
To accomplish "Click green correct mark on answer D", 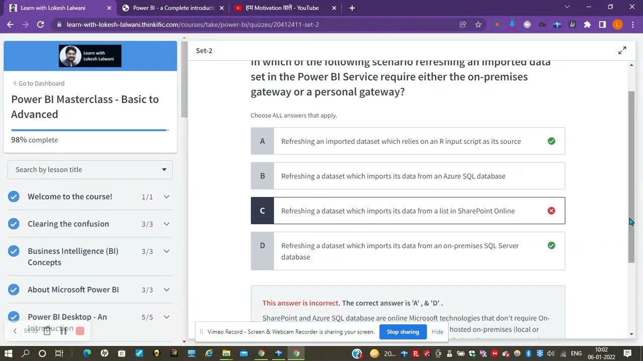I will [x=551, y=245].
